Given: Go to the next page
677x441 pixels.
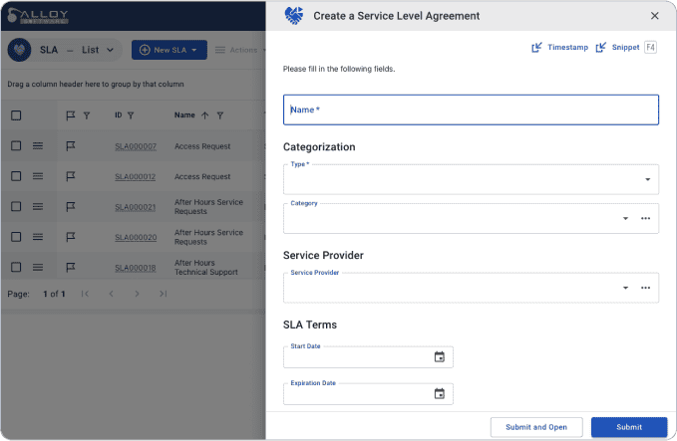Looking at the screenshot, I should [x=137, y=294].
